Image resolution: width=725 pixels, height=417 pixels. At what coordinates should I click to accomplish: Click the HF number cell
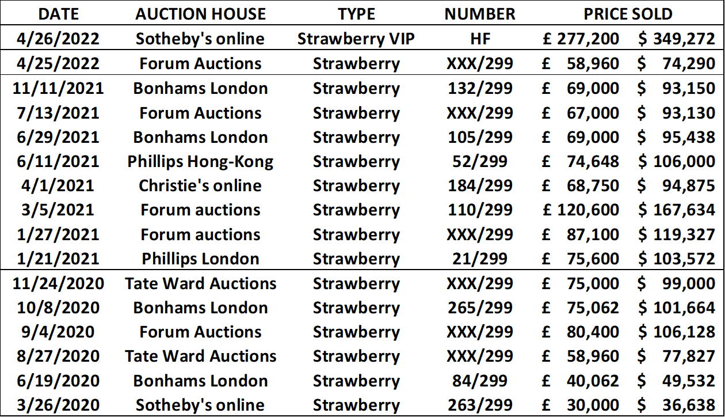479,39
